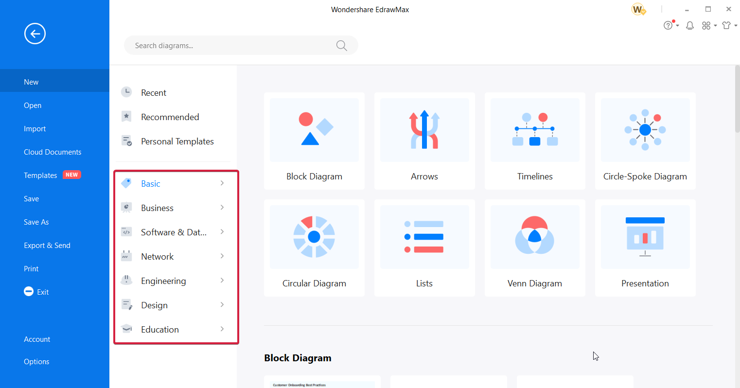This screenshot has height=388, width=740.
Task: Select the Presentation diagram tile
Action: point(645,248)
